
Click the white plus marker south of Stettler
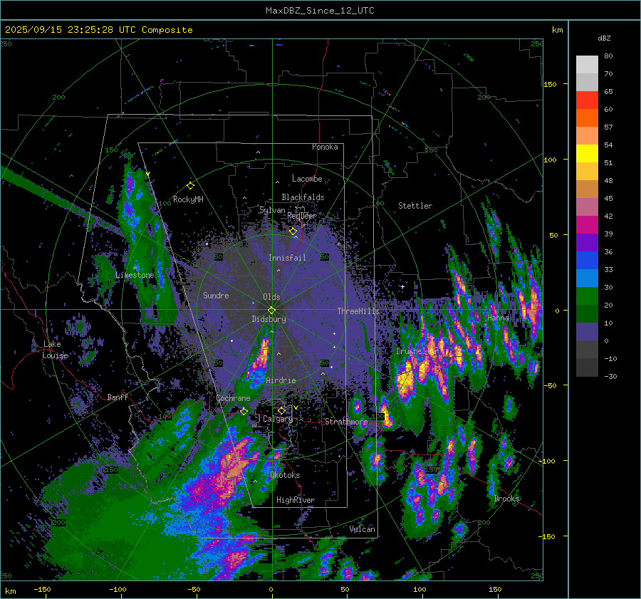(x=402, y=286)
